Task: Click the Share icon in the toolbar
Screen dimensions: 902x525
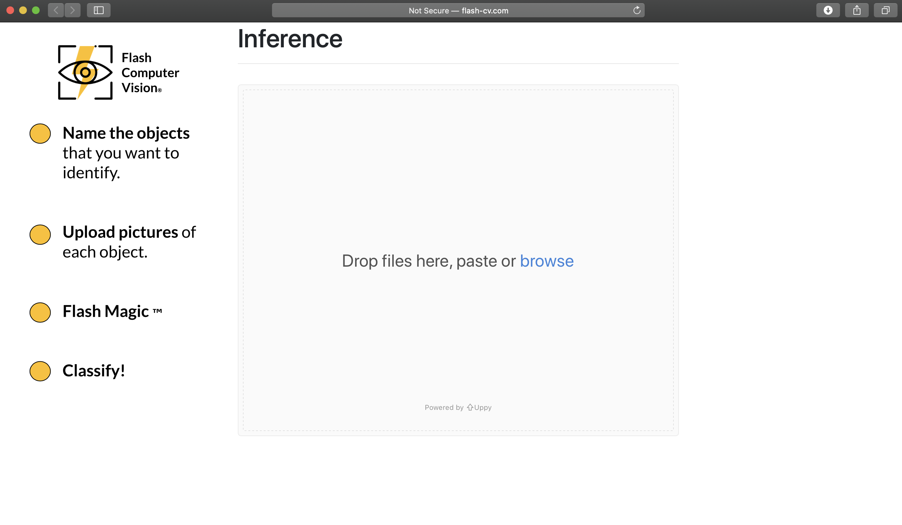Action: (x=857, y=10)
